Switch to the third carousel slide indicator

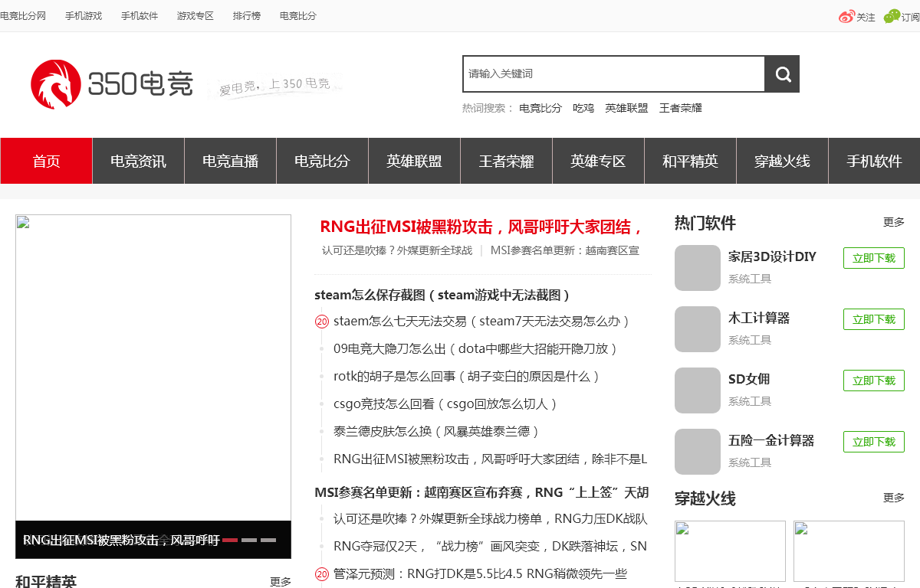[x=268, y=540]
